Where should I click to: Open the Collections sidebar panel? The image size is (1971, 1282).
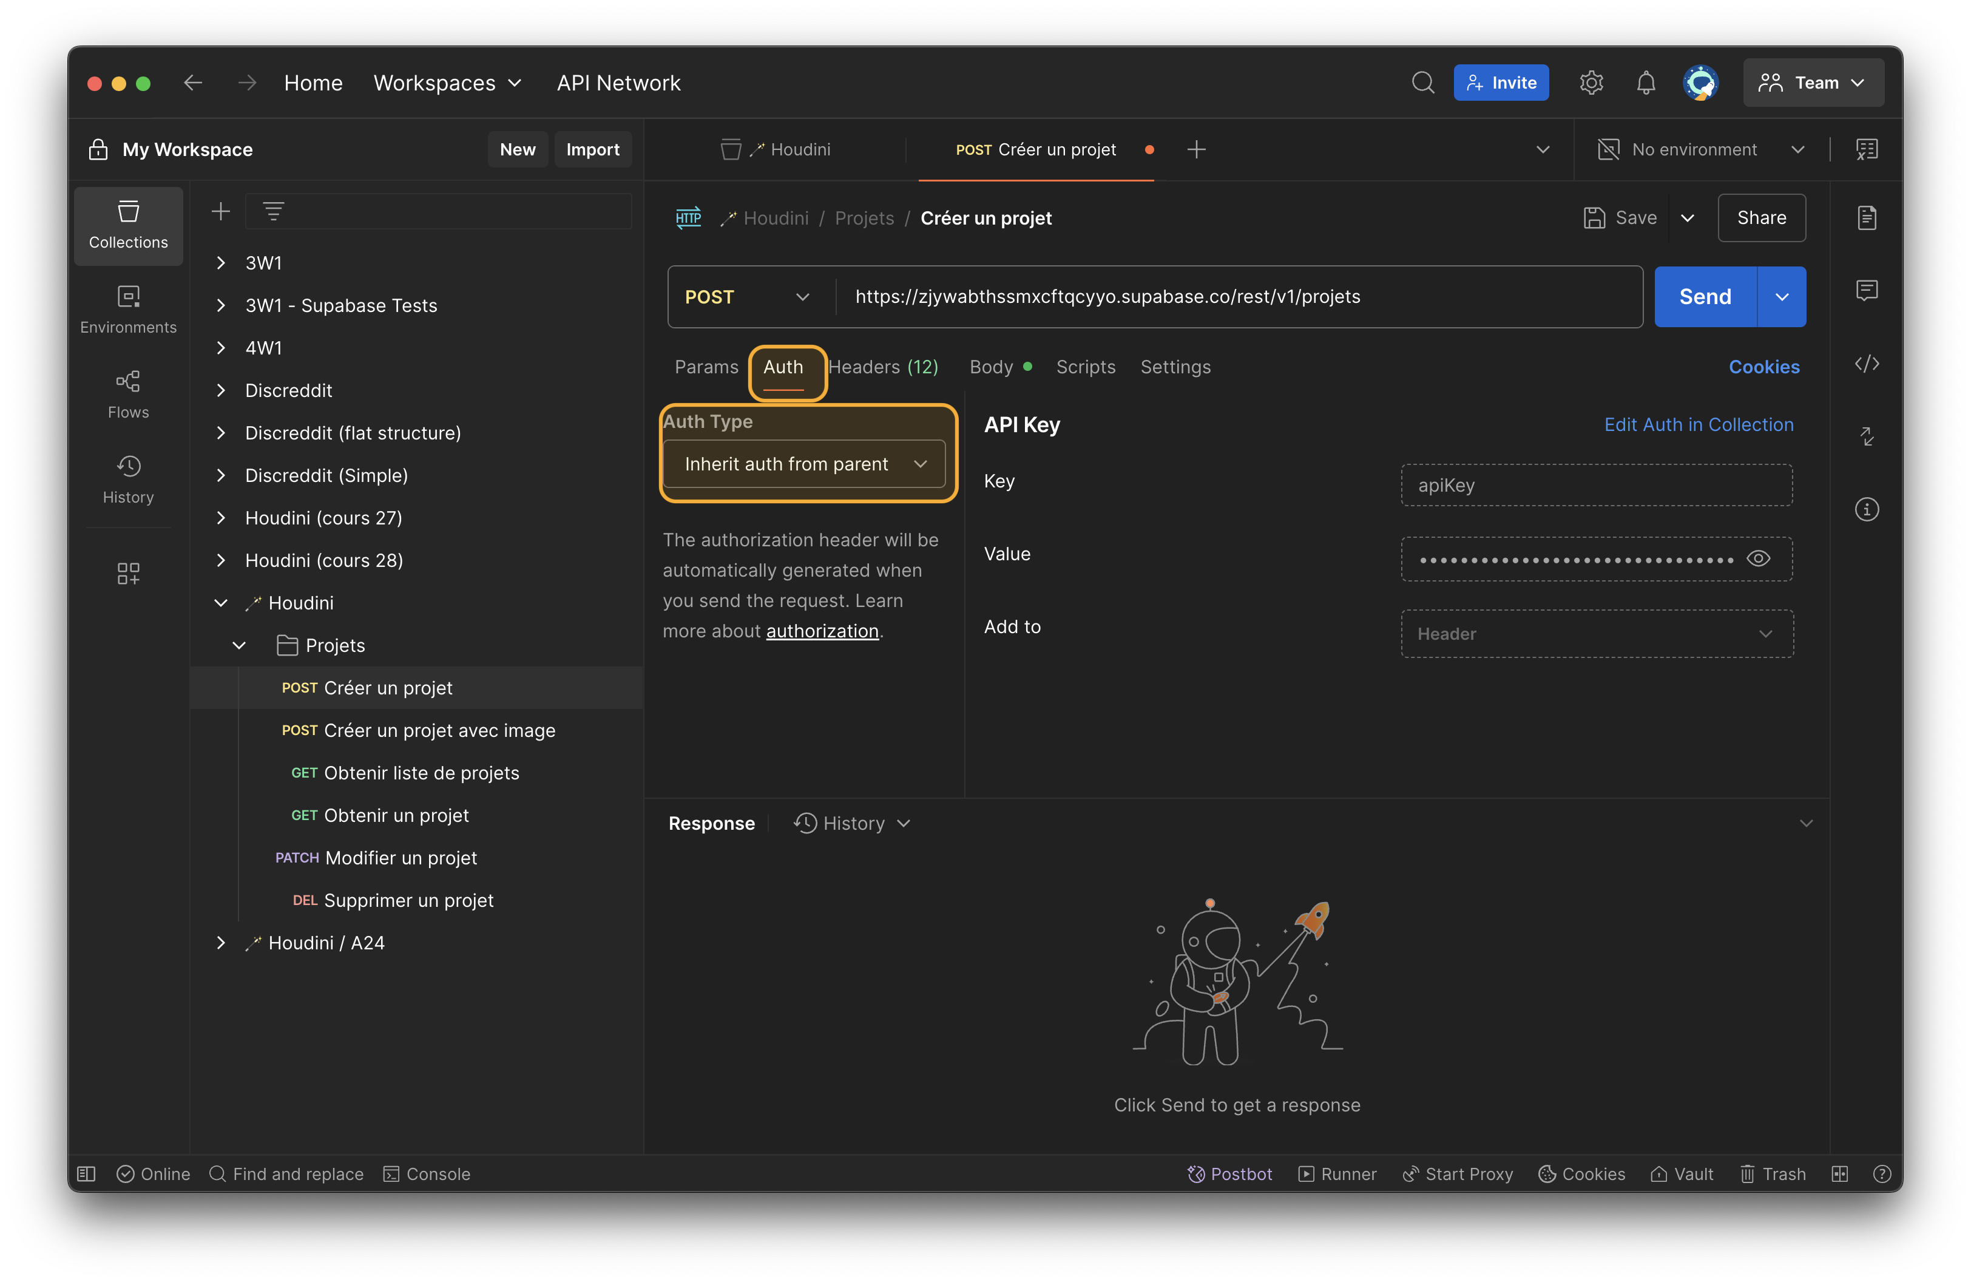pyautogui.click(x=129, y=225)
